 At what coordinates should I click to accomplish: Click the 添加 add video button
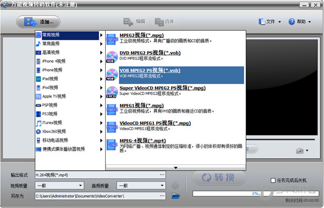click(x=38, y=22)
